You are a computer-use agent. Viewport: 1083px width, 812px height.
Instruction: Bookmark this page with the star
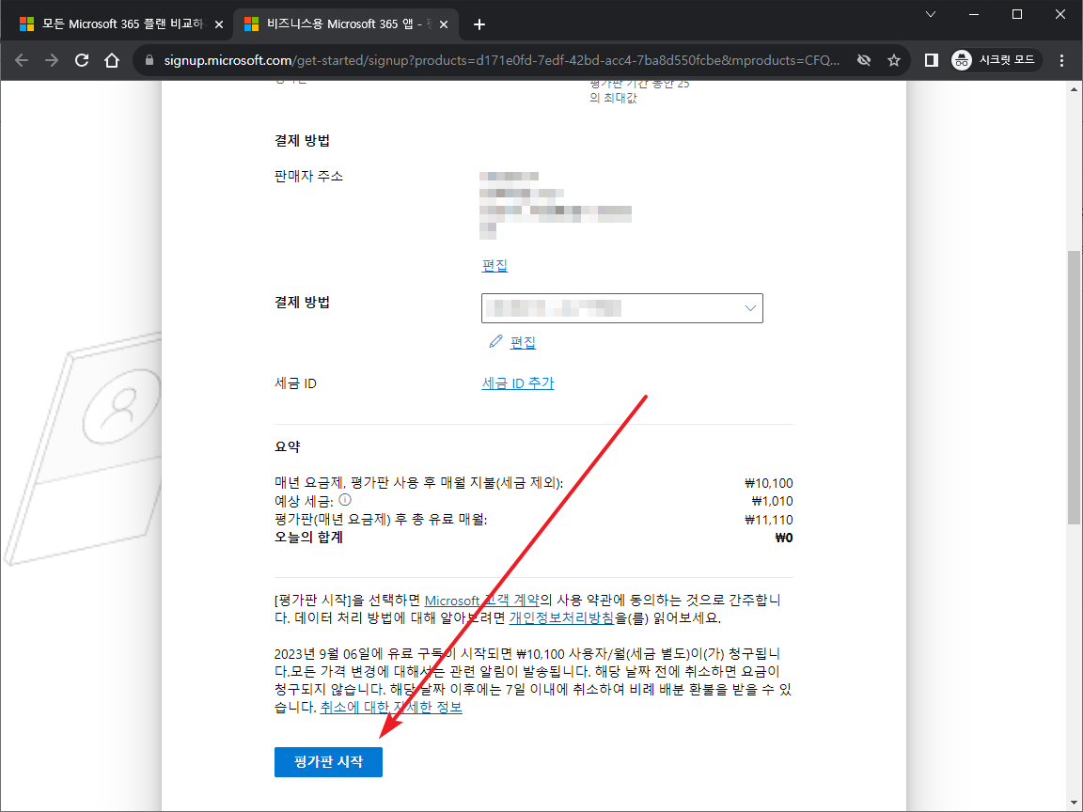point(894,61)
